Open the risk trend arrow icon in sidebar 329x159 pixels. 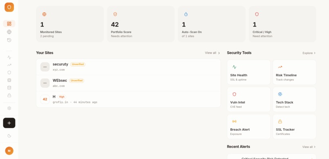coord(9,65)
